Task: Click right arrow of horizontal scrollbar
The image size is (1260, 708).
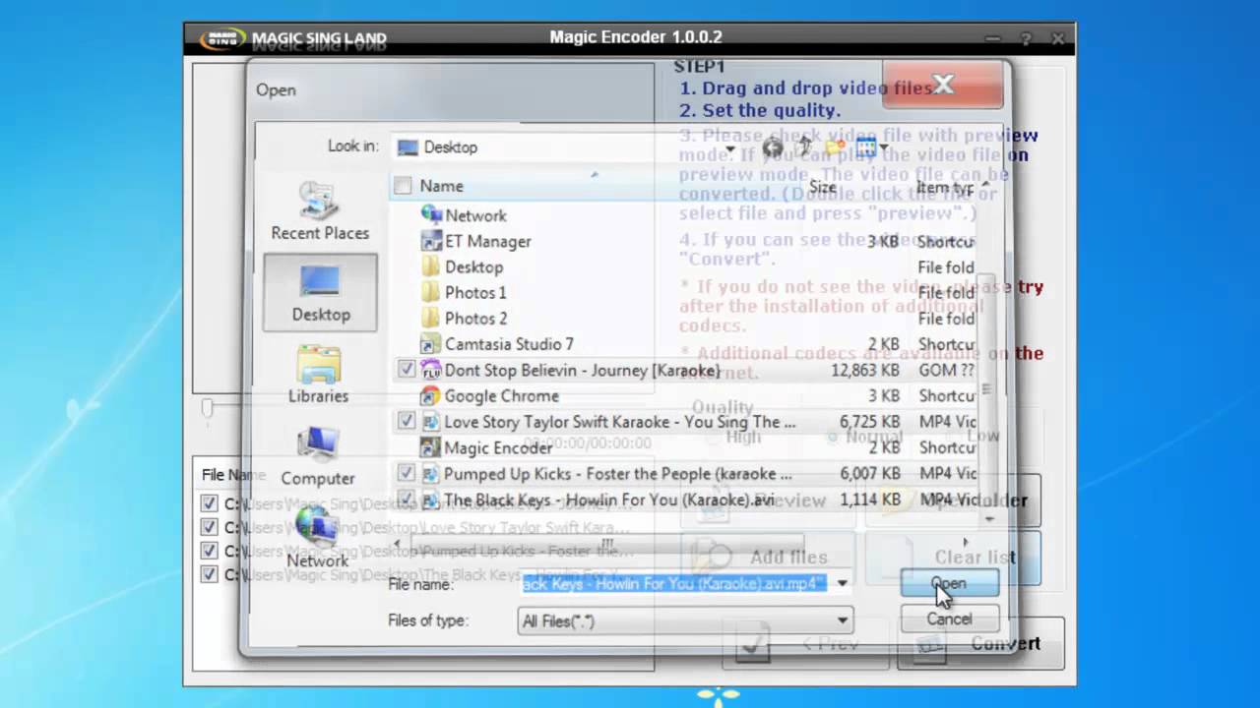Action: (x=965, y=543)
